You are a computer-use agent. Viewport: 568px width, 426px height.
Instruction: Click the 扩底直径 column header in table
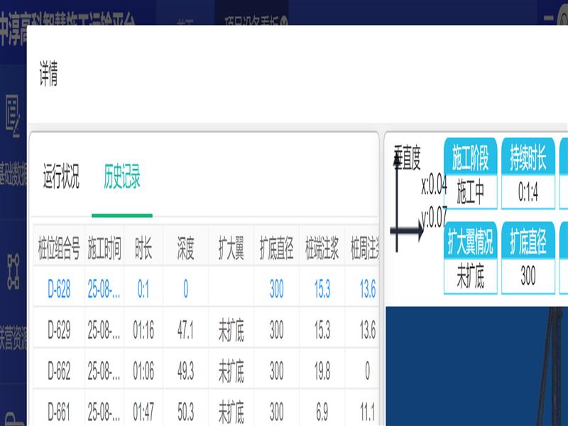pyautogui.click(x=276, y=248)
